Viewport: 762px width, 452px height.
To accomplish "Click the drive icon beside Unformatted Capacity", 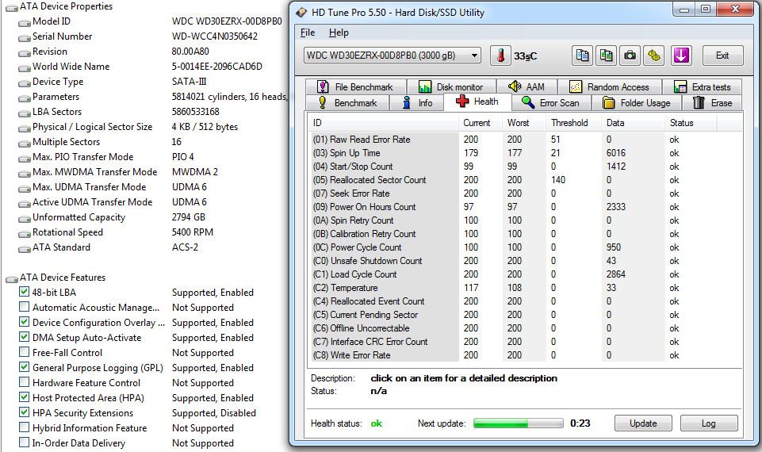I will [x=24, y=218].
